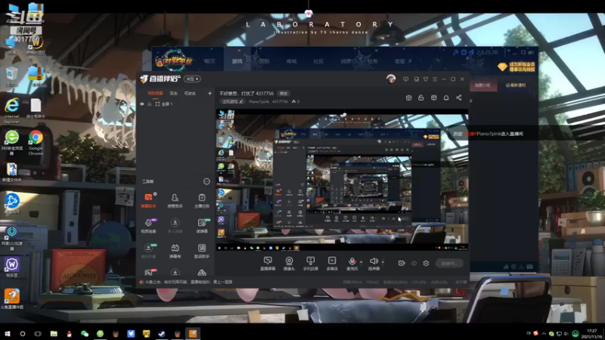This screenshot has height=340, width=605.
Task: Open the Recycle Bin desktop icon
Action: 11,76
